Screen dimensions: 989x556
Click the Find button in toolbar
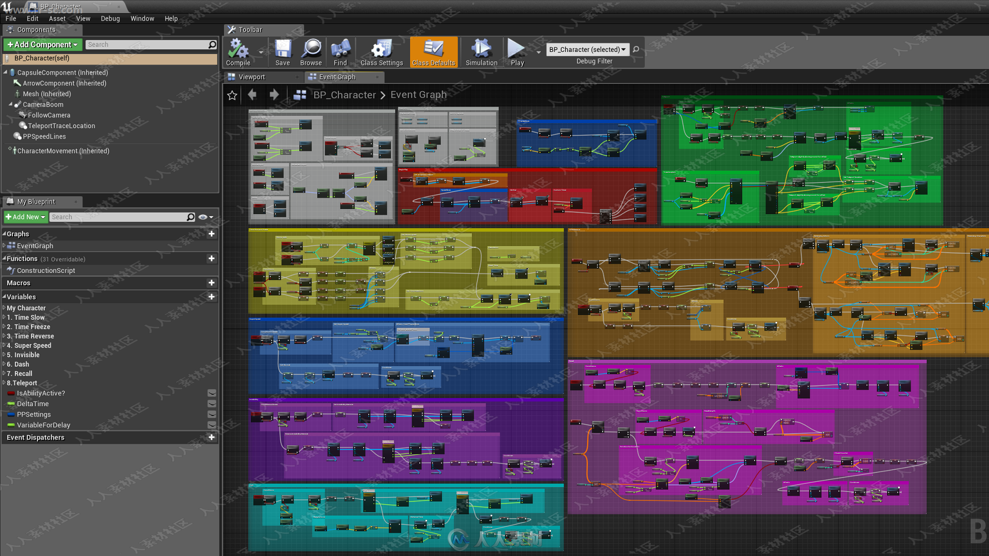click(x=339, y=49)
